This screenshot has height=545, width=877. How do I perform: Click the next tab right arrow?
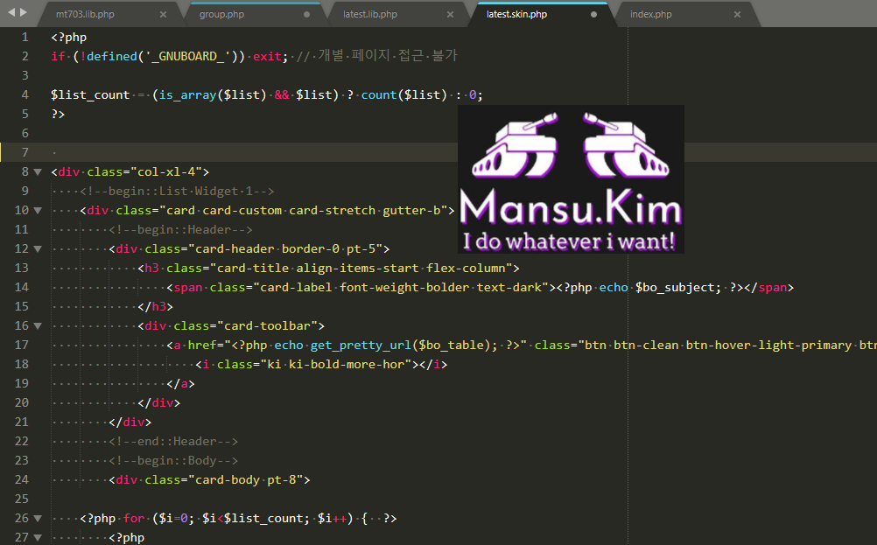(24, 13)
